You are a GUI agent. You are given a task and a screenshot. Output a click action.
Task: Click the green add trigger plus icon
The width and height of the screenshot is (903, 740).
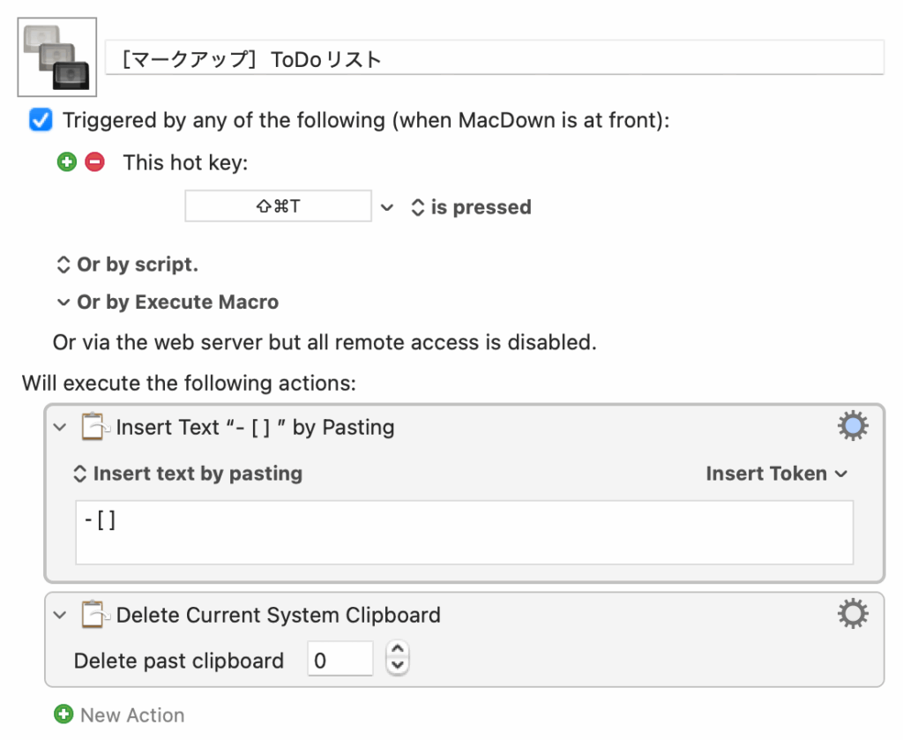click(66, 162)
